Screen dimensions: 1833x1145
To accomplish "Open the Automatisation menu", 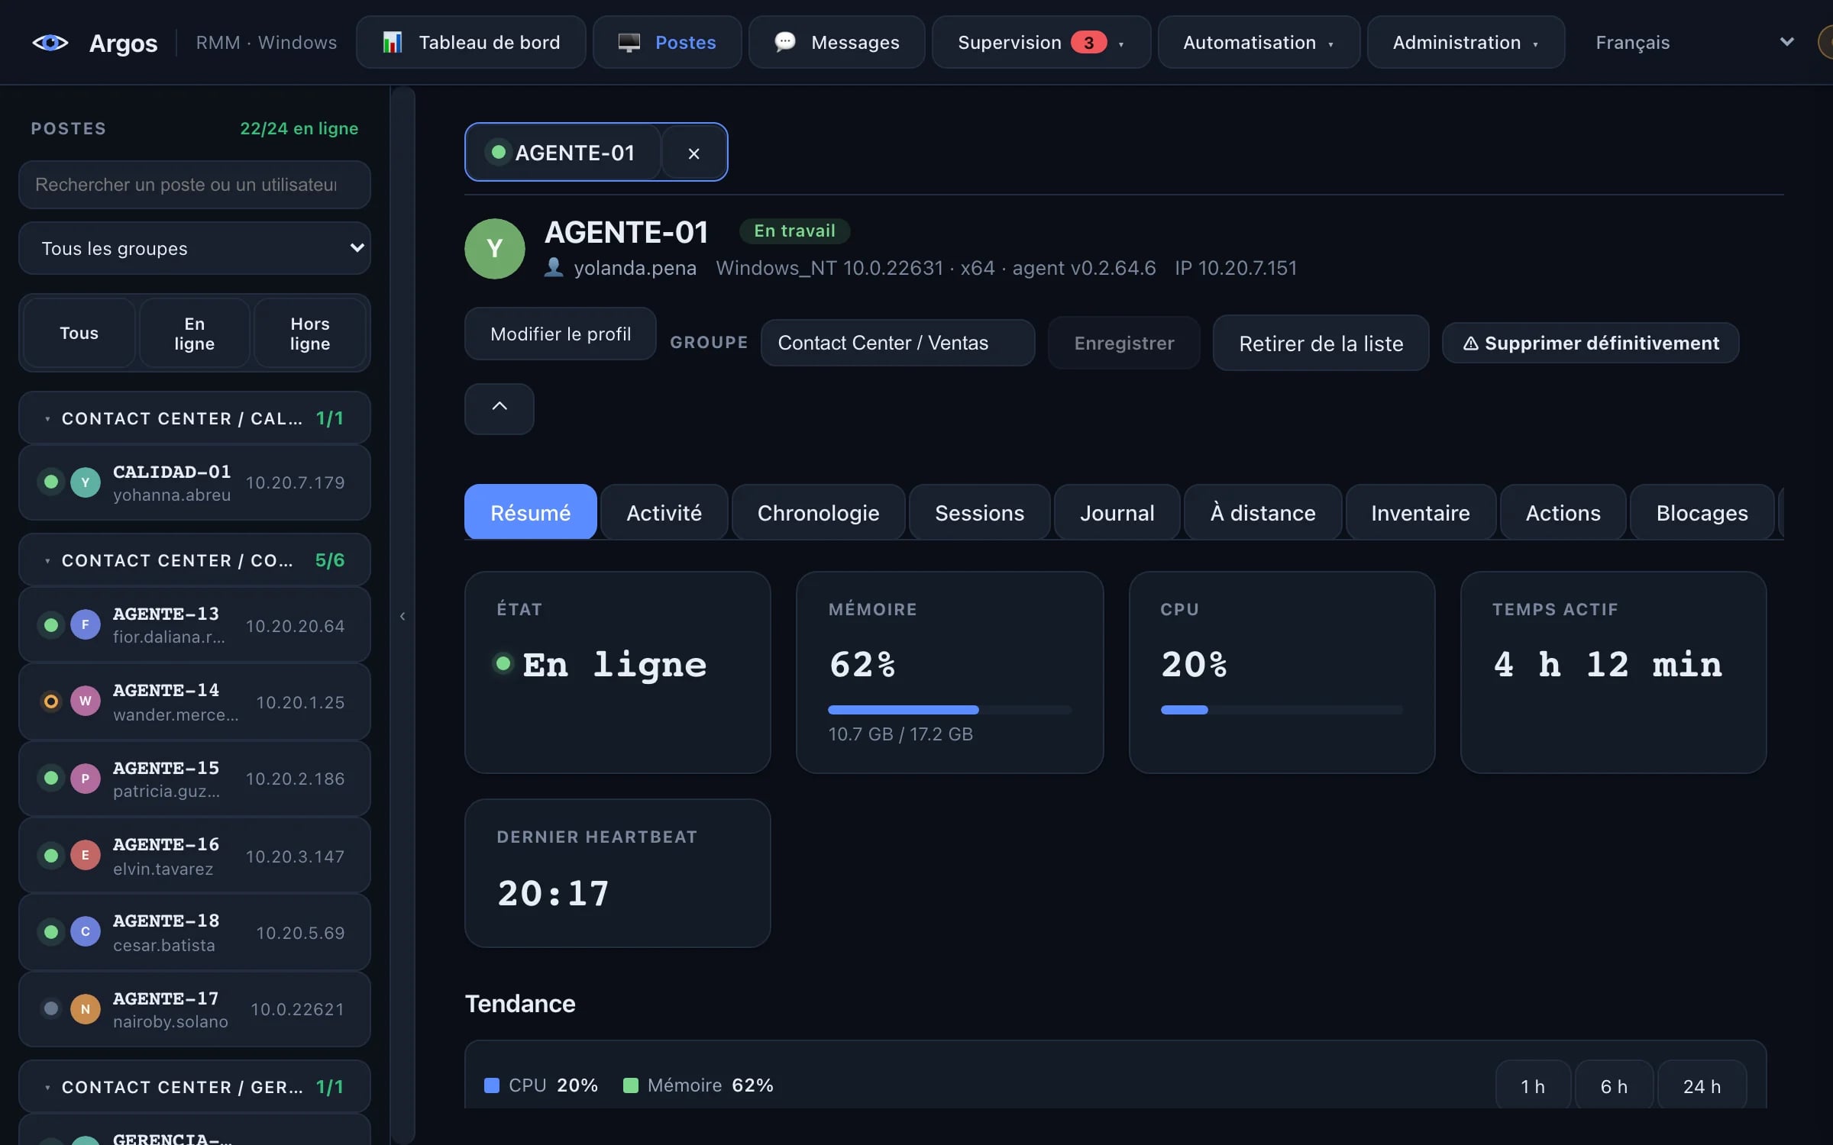I will tap(1259, 42).
